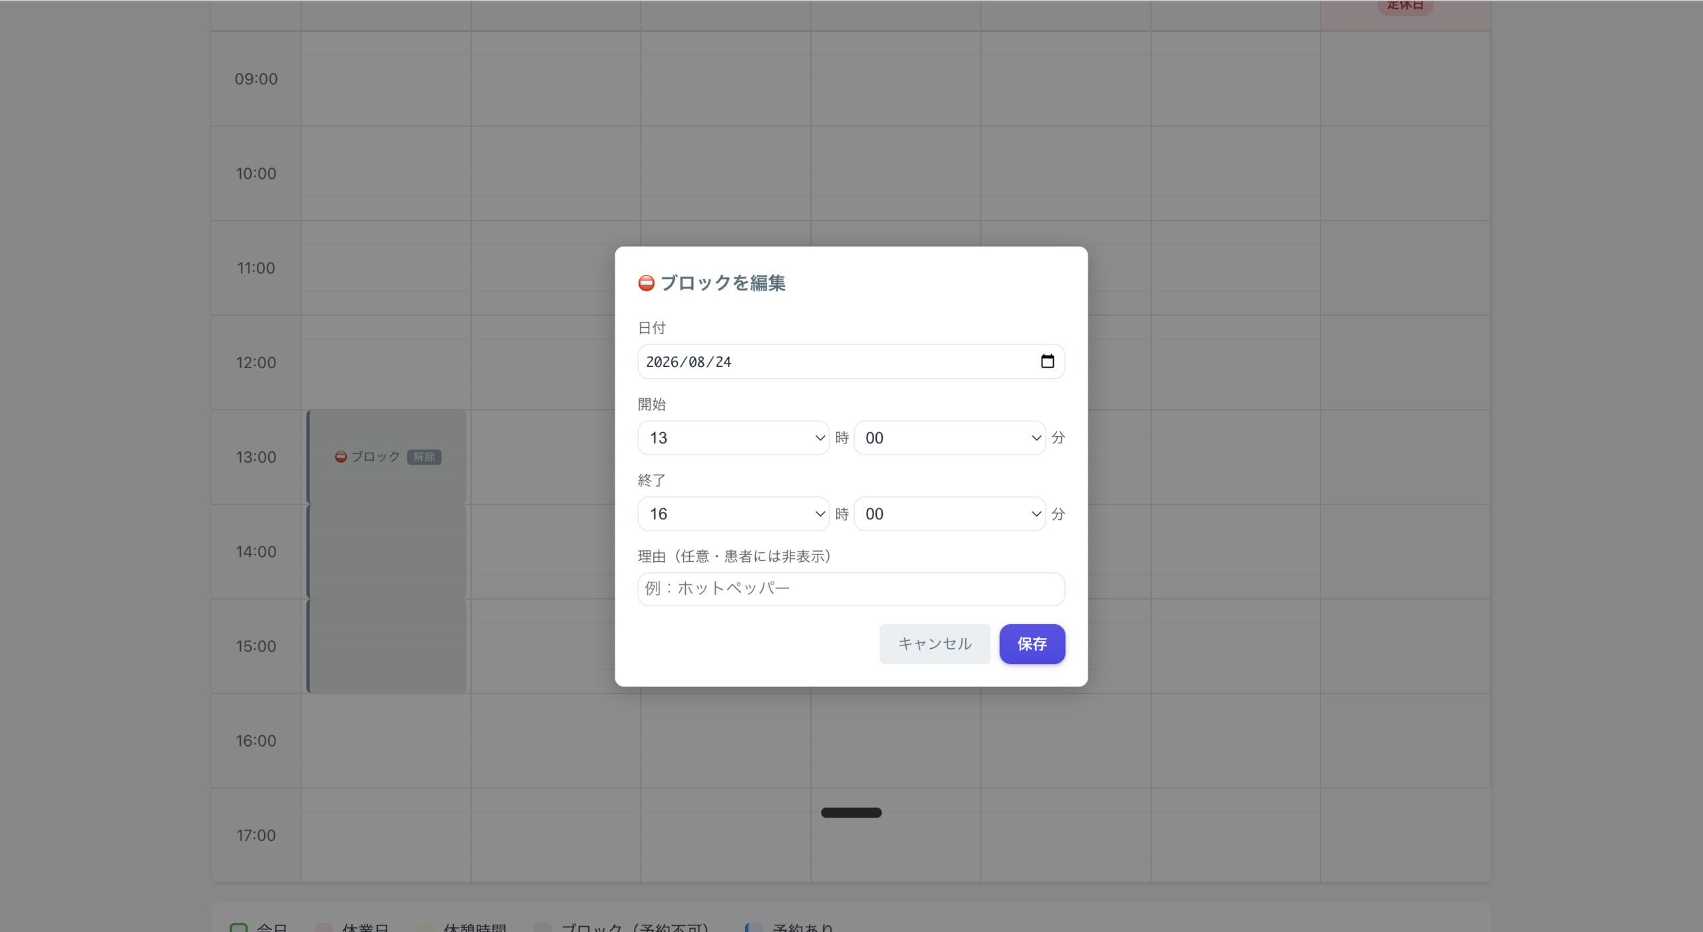Click the block icon on 13:00 event
The height and width of the screenshot is (932, 1703).
click(341, 457)
